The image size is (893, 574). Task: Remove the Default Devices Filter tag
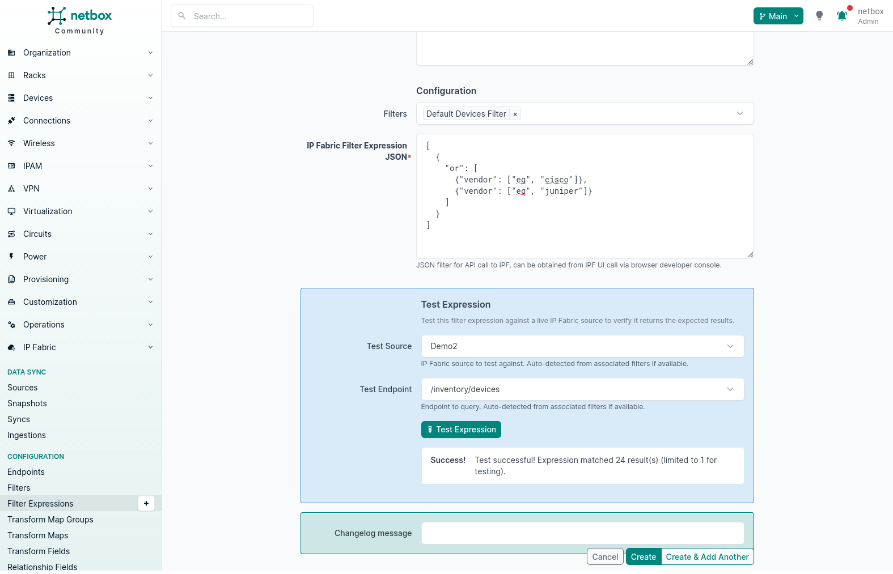pyautogui.click(x=515, y=114)
